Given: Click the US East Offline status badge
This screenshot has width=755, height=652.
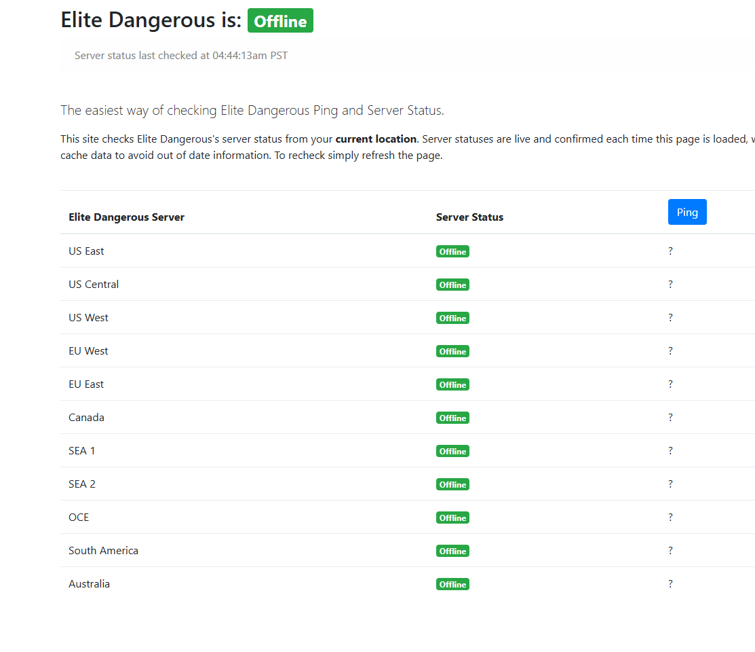Looking at the screenshot, I should coord(452,251).
